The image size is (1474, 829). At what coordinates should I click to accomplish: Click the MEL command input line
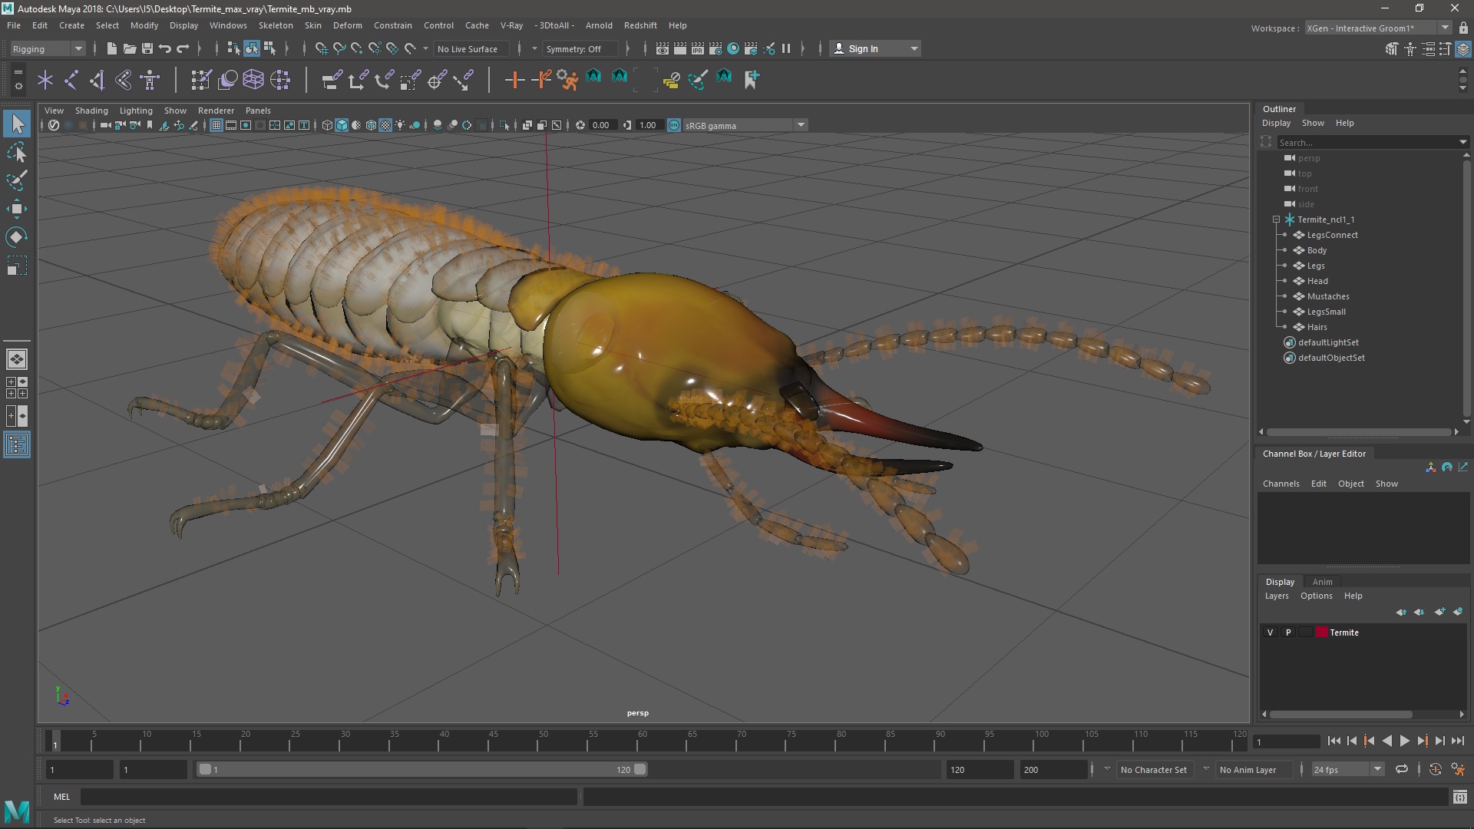(x=329, y=797)
